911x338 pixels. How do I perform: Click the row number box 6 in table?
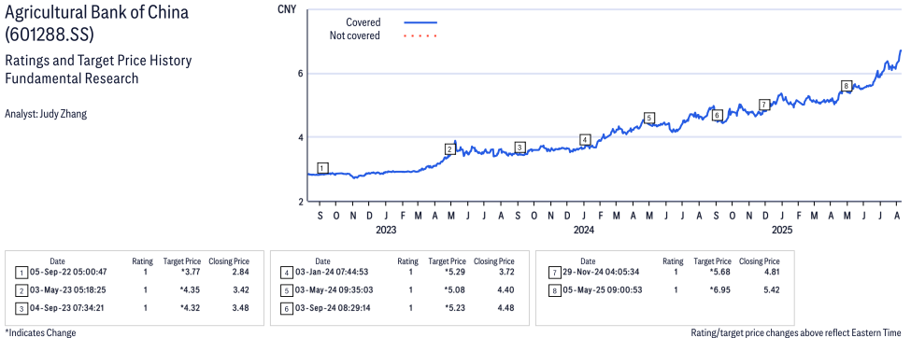287,308
